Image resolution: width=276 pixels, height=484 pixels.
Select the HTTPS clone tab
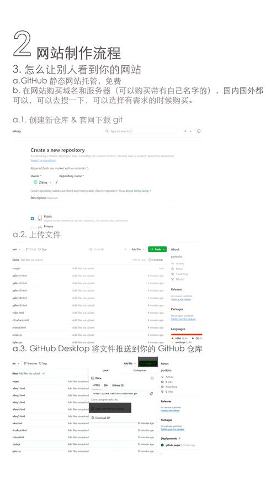[x=97, y=385]
